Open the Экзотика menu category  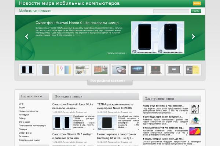coord(23,137)
